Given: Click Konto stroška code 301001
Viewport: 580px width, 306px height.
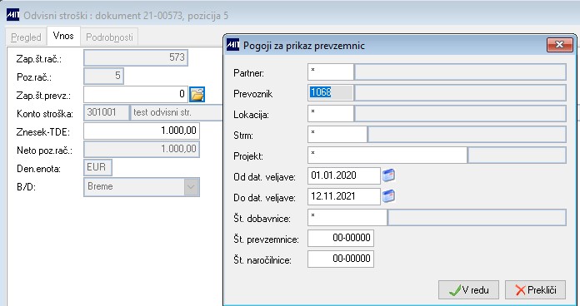Looking at the screenshot, I should coord(106,112).
